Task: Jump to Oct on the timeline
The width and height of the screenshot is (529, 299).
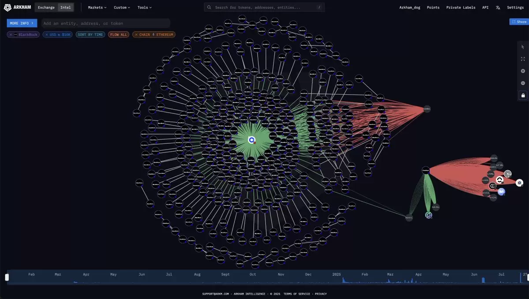Action: coord(253,274)
